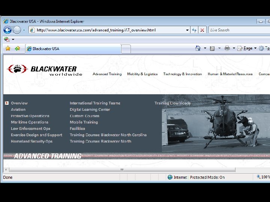Open the Facilities link
The height and width of the screenshot is (202, 270).
[77, 128]
